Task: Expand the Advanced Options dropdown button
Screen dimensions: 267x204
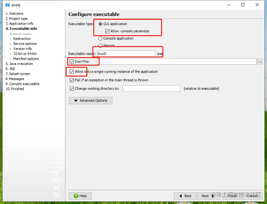Action: click(90, 100)
